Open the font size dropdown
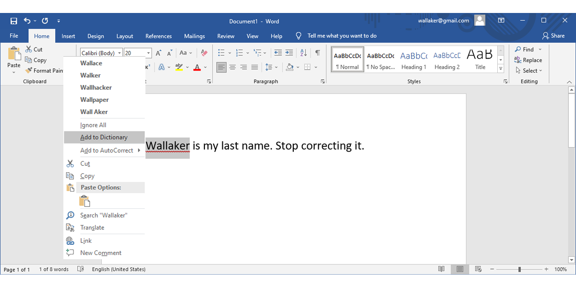The height and width of the screenshot is (288, 576). tap(147, 53)
